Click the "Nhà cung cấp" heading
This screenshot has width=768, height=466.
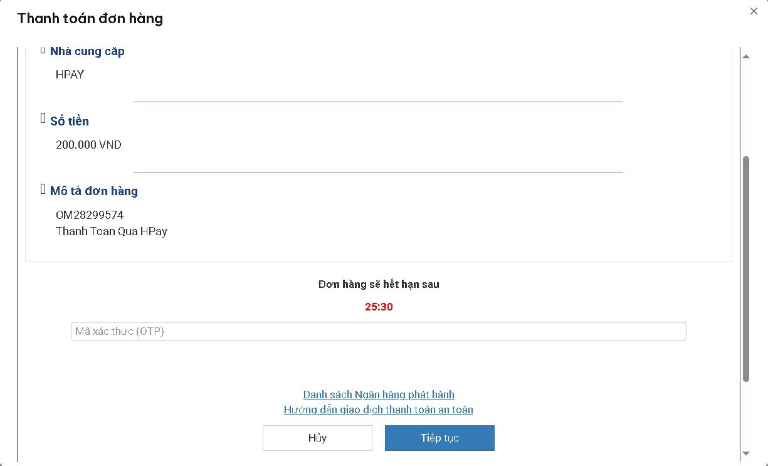(x=87, y=51)
